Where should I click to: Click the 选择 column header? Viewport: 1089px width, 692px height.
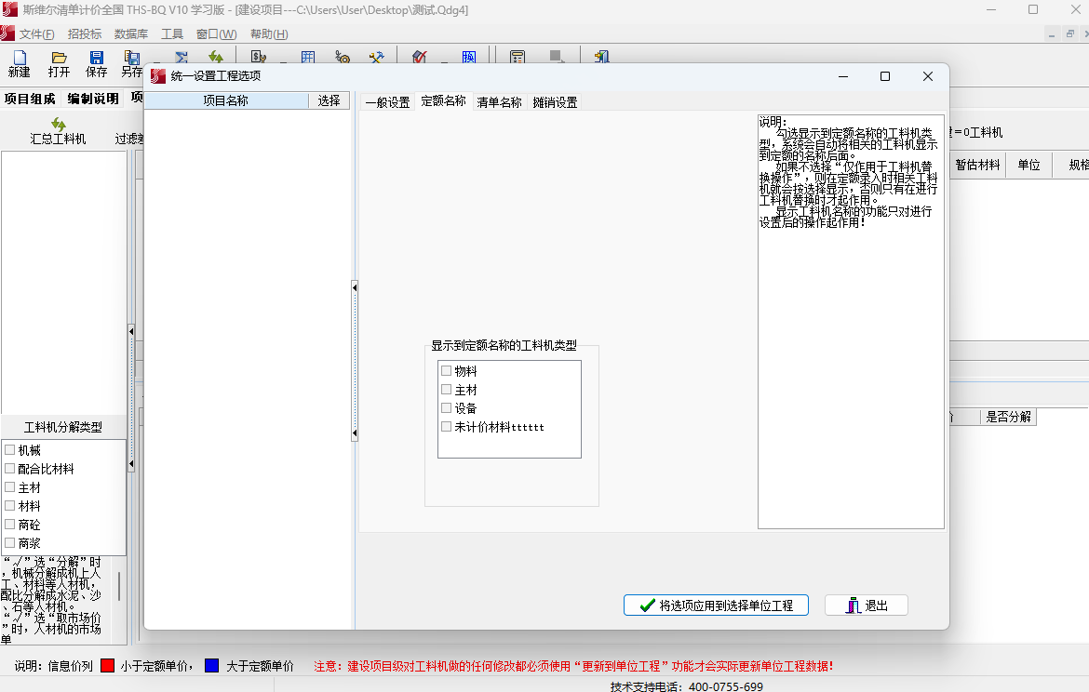click(329, 100)
